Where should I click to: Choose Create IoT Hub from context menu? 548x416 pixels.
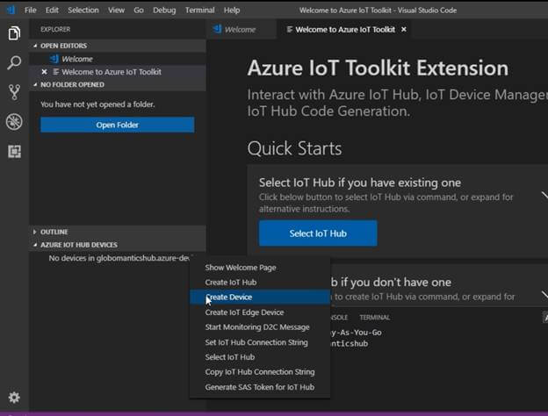(x=260, y=283)
